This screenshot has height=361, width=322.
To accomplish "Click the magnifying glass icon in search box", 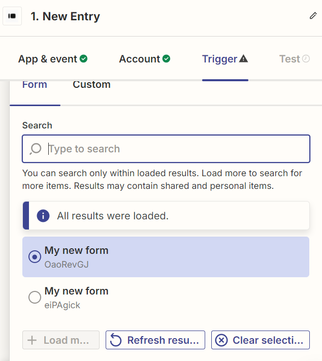I will [x=36, y=149].
